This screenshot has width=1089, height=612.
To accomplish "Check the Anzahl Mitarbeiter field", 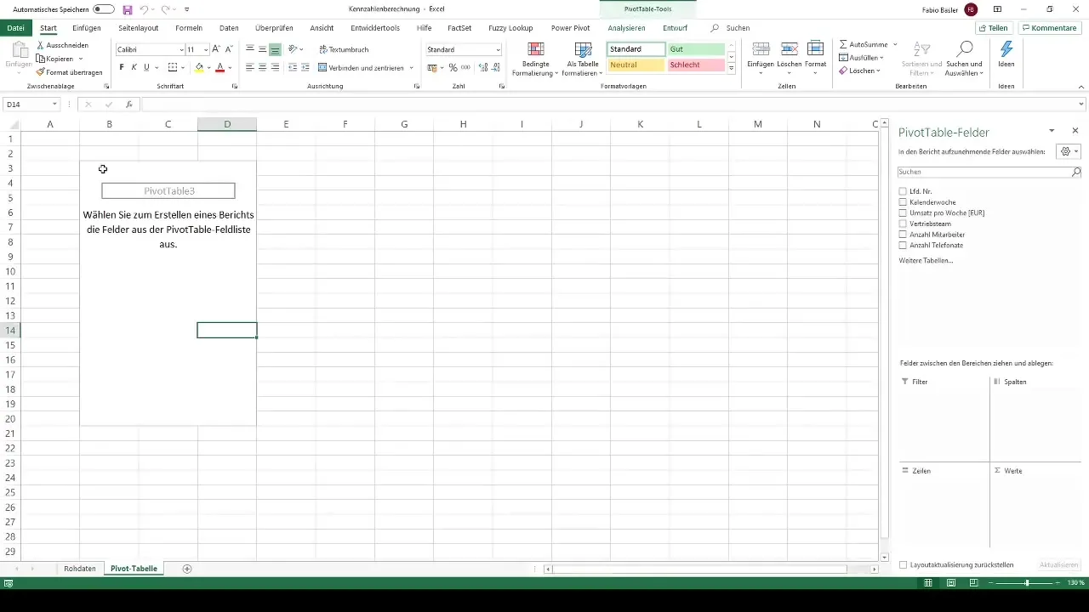I will pyautogui.click(x=903, y=234).
